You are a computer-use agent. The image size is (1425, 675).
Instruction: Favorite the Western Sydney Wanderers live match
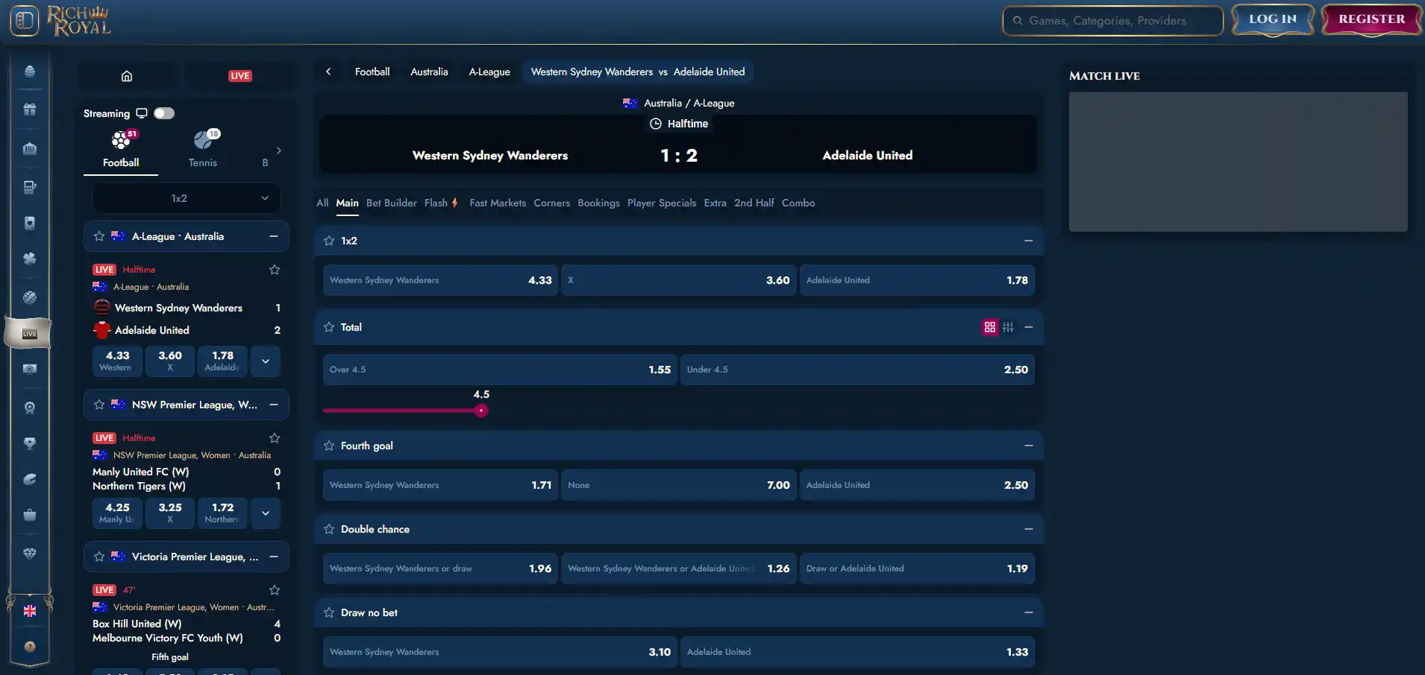275,270
